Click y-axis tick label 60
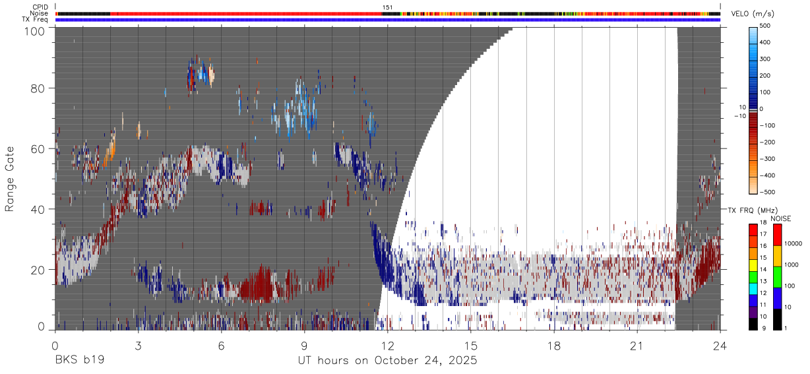810x374 pixels. tap(39, 149)
